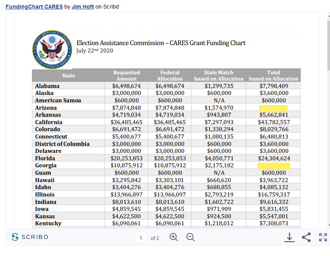The width and height of the screenshot is (330, 256).
Task: Click the 'Georgia' row label
Action: [x=46, y=166]
